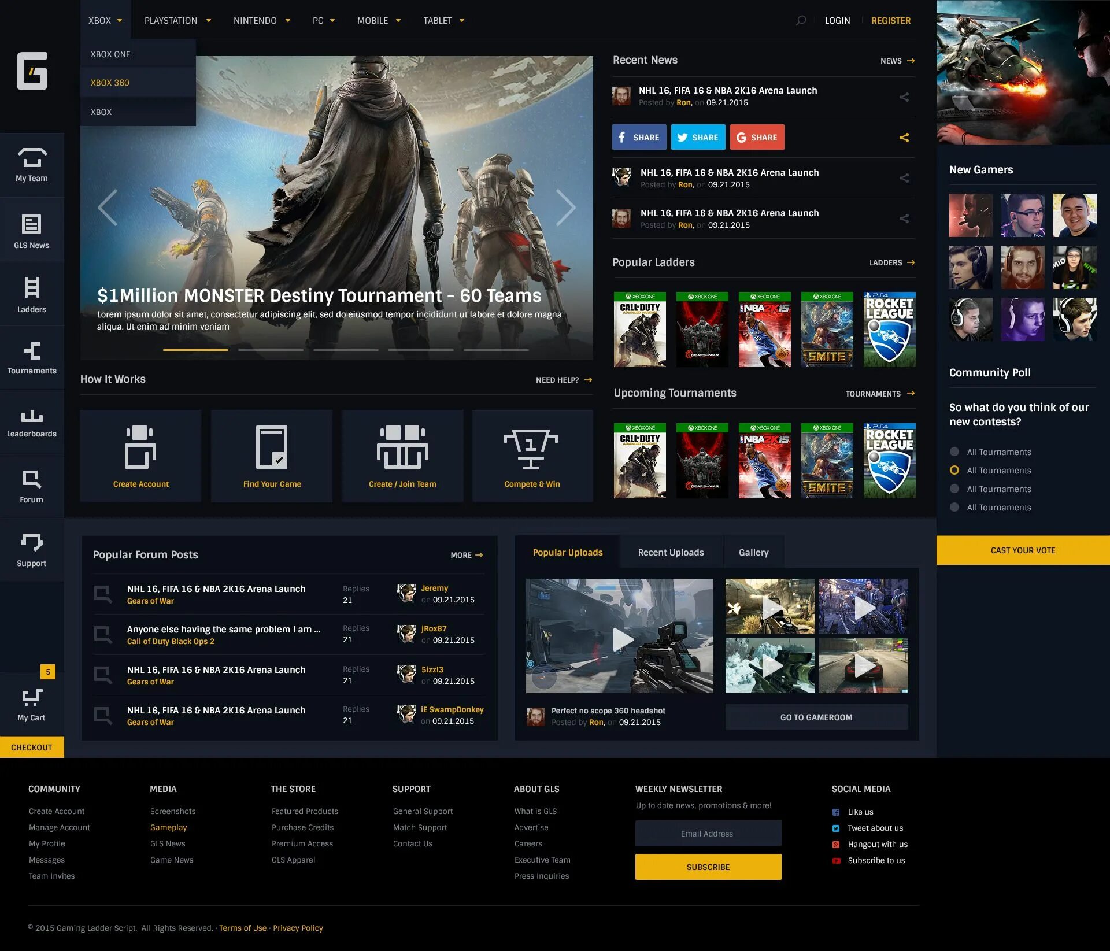Open the Leaderboards sidebar icon
The width and height of the screenshot is (1110, 951).
point(32,416)
